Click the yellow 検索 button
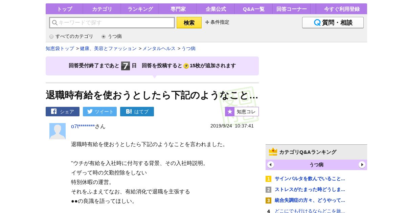The height and width of the screenshot is (213, 406). pyautogui.click(x=189, y=23)
